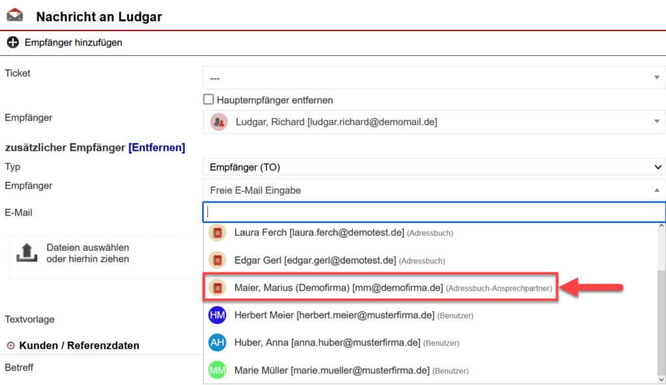This screenshot has height=385, width=666.
Task: Click Anna Huber's AH avatar icon
Action: click(x=217, y=341)
